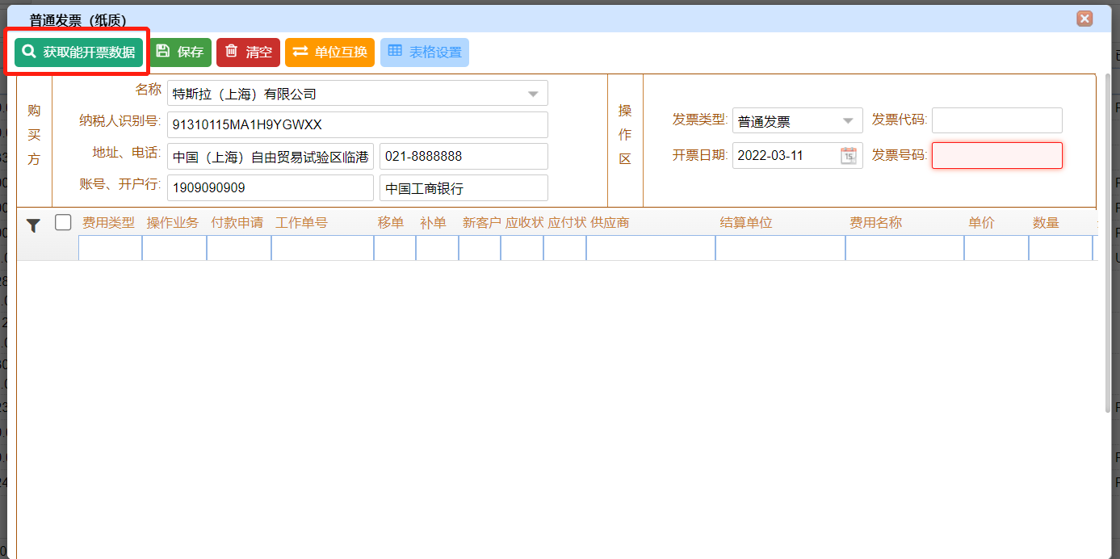Click the 单位互换 swap button
Viewport: 1120px width, 559px height.
(x=329, y=53)
